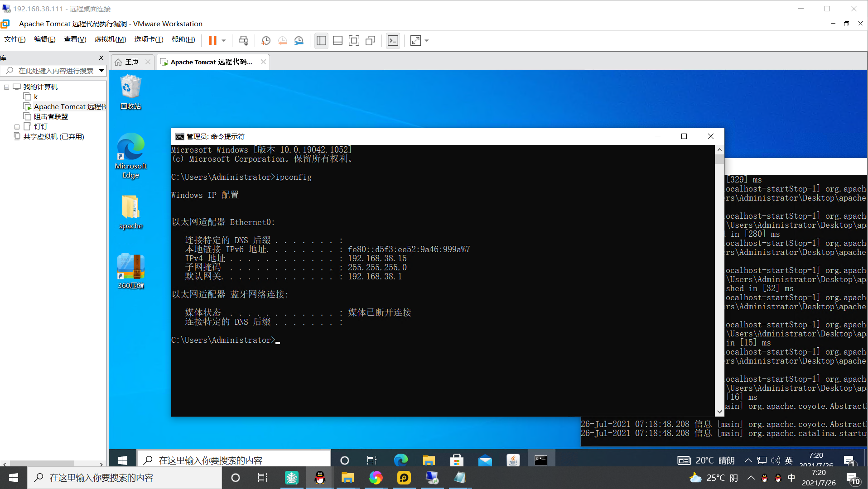Open the library search filter dropdown
Viewport: 868px width, 489px height.
[101, 71]
